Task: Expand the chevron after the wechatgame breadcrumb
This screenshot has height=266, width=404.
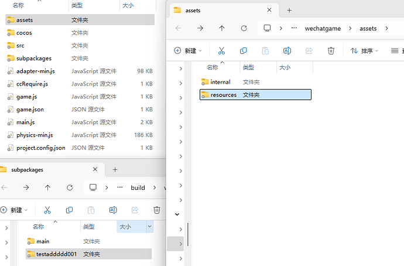Action: (x=350, y=28)
